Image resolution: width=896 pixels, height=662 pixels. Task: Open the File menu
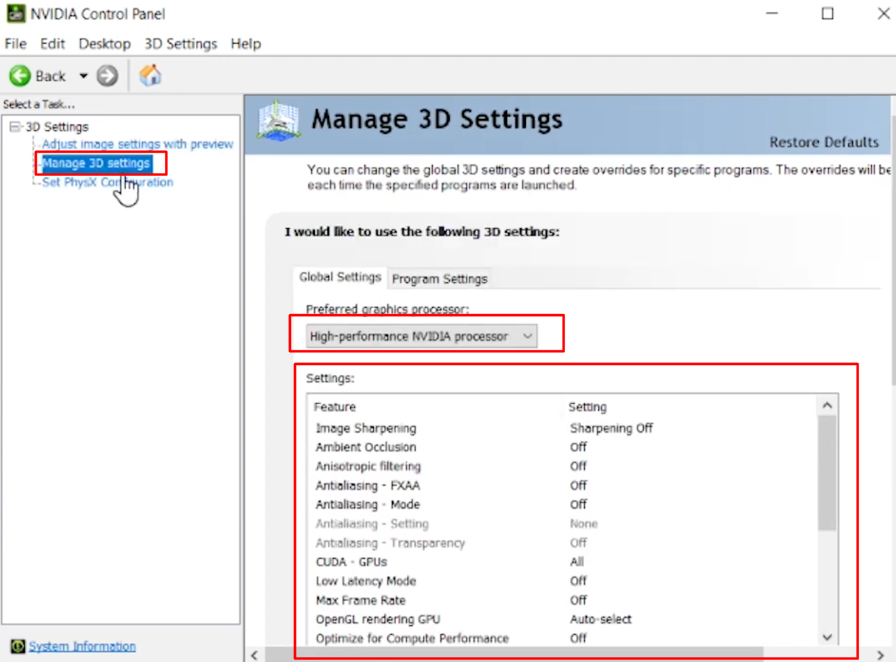[x=16, y=44]
